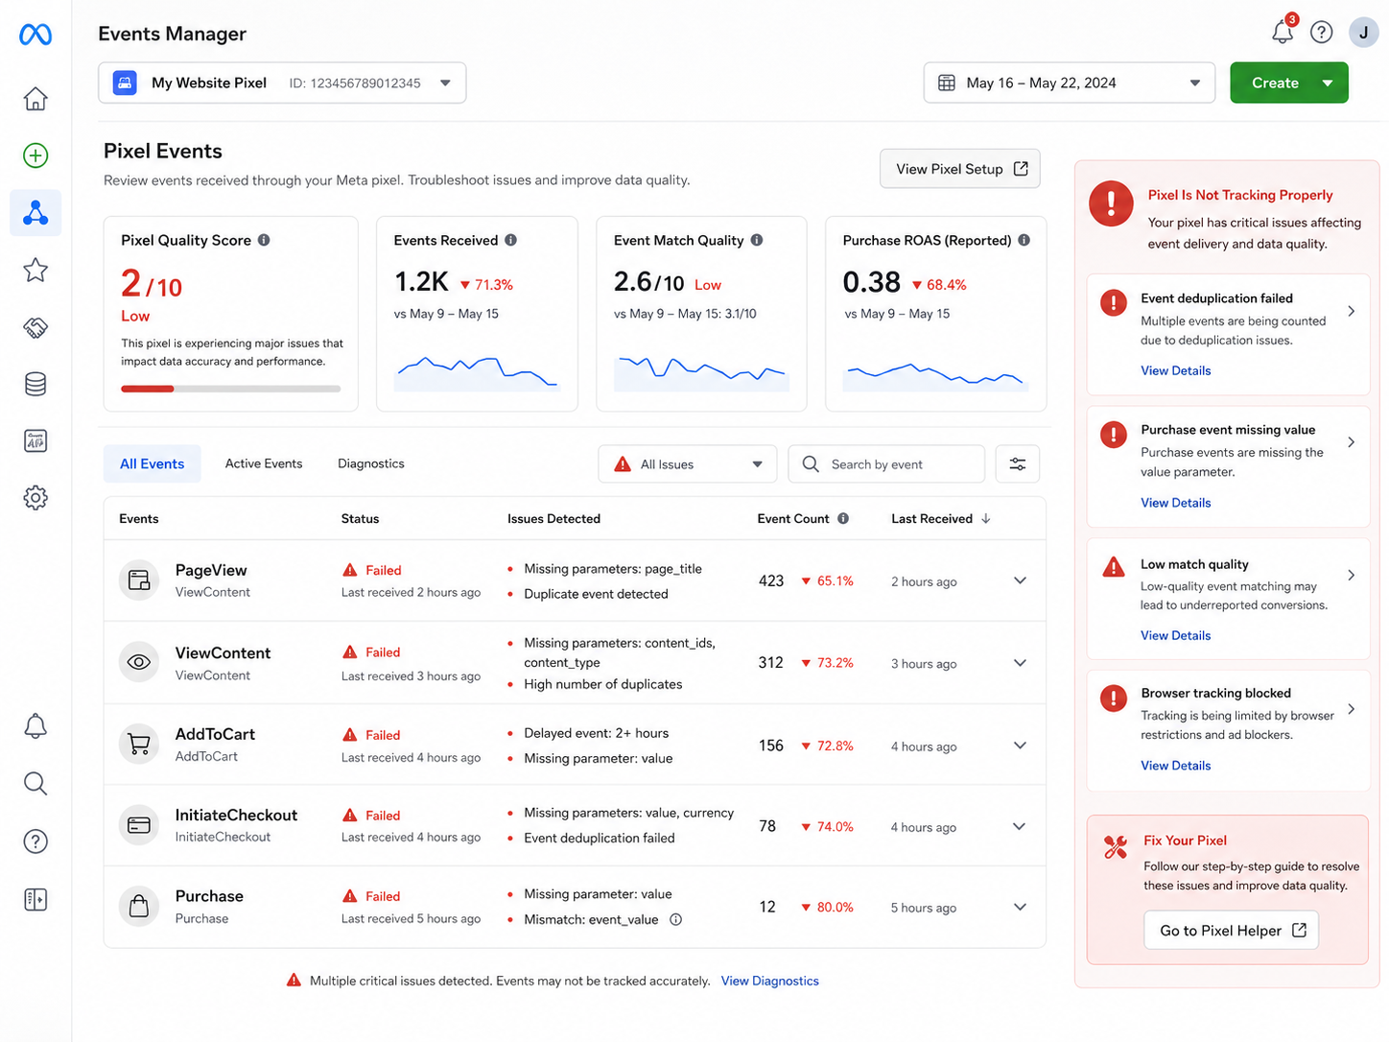
Task: Expand the AddToCart event row
Action: pos(1020,746)
